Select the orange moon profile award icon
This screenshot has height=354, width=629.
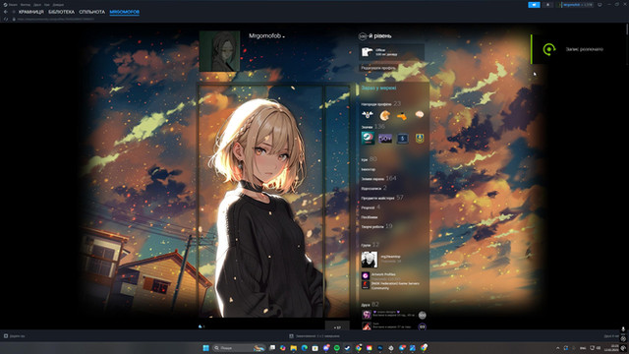(384, 116)
